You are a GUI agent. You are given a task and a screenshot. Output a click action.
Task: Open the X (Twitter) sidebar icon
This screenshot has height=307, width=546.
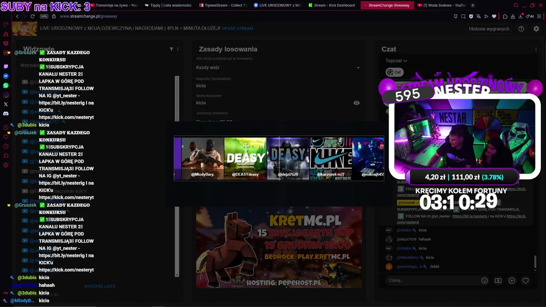tap(6, 104)
